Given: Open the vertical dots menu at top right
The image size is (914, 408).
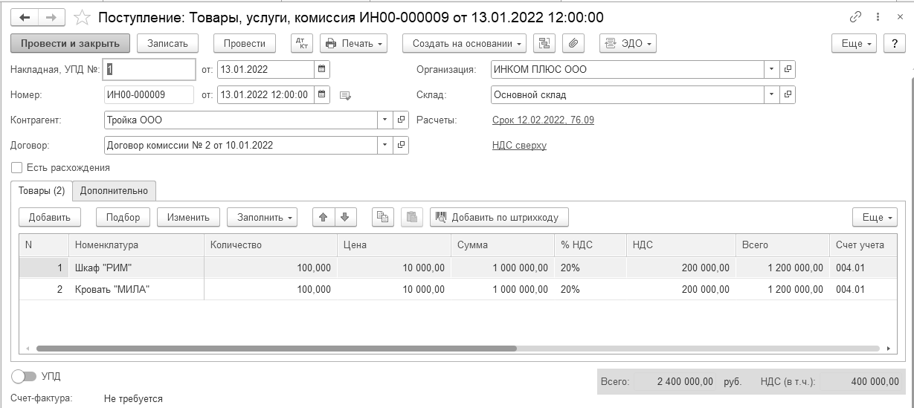Looking at the screenshot, I should [877, 17].
